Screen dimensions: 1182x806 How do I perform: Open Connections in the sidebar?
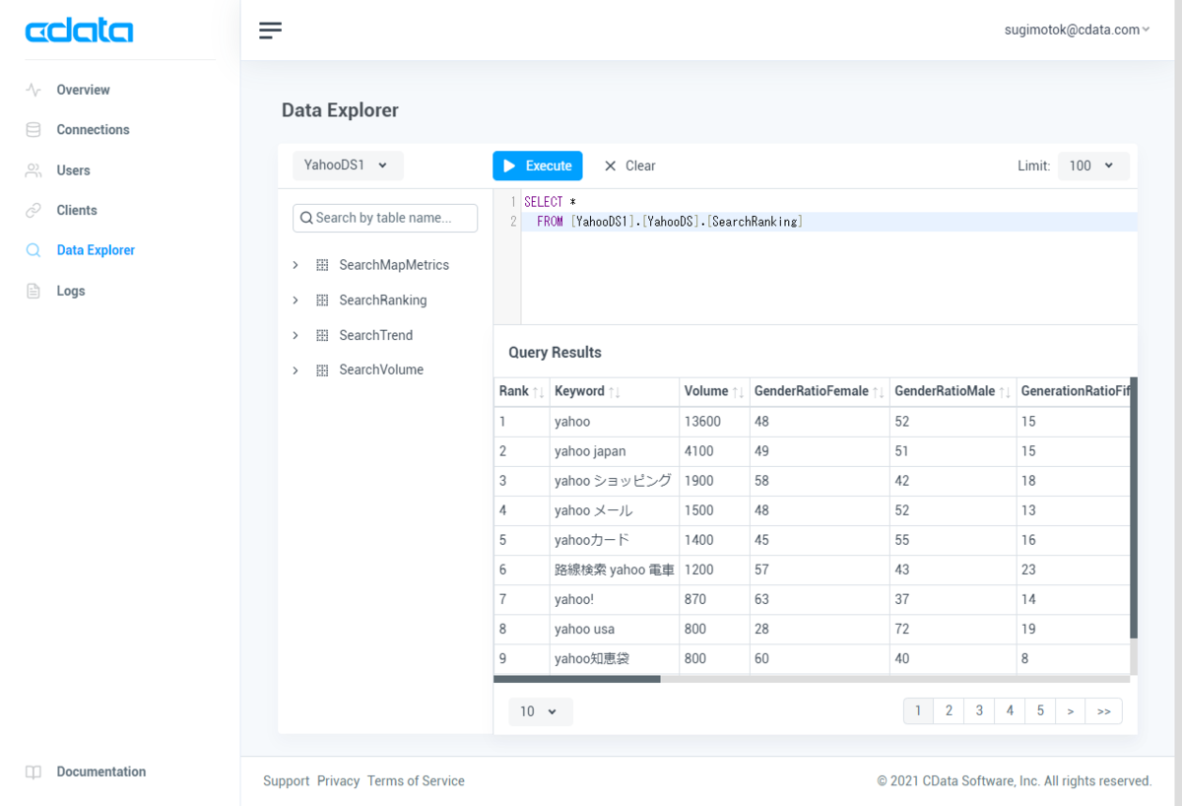(x=93, y=130)
